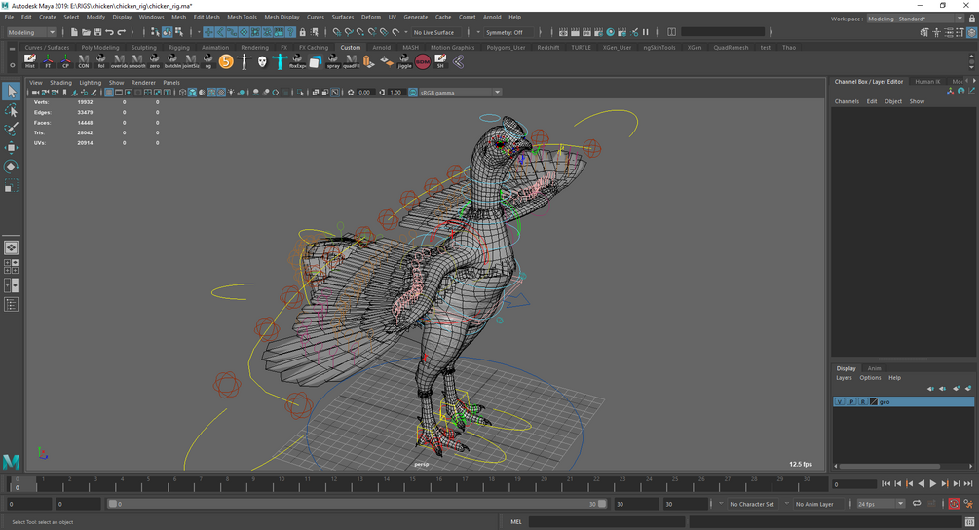Click the MEL command line input field
Image resolution: width=979 pixels, height=530 pixels.
click(606, 522)
